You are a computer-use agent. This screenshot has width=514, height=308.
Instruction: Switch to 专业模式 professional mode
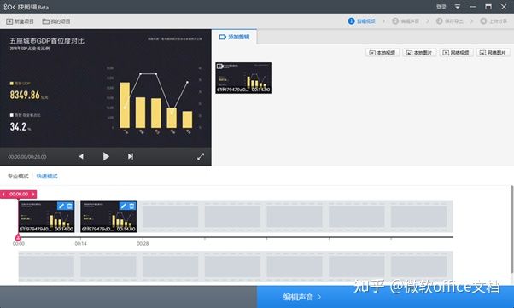19,177
